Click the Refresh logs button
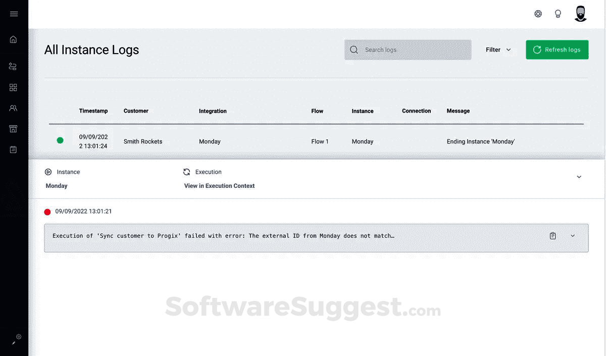The width and height of the screenshot is (606, 356). click(x=557, y=49)
